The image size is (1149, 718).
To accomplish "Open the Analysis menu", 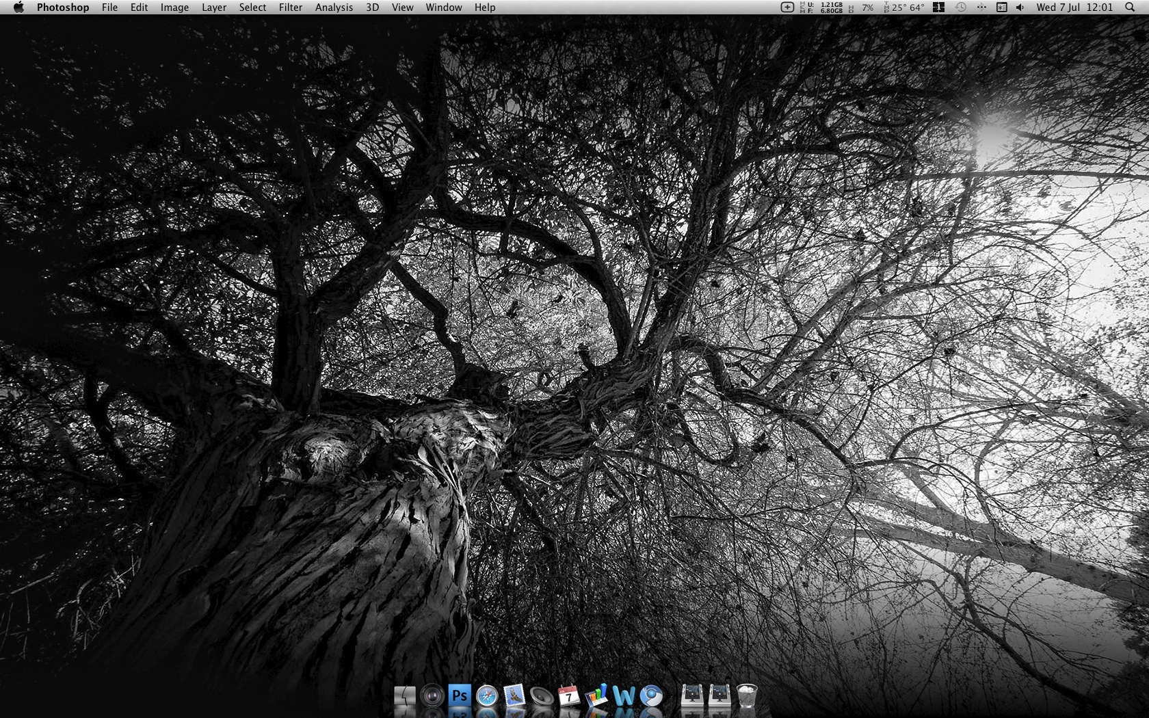I will pos(334,8).
